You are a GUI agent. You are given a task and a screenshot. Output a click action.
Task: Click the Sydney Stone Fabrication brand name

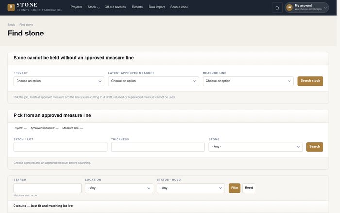click(39, 10)
